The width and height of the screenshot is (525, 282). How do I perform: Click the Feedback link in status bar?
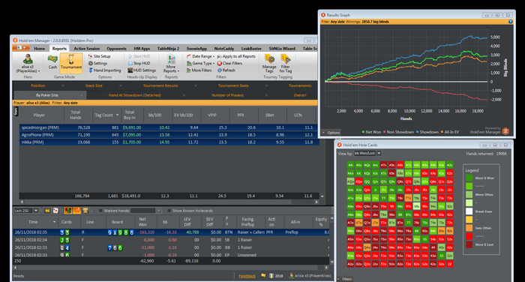coord(247,276)
